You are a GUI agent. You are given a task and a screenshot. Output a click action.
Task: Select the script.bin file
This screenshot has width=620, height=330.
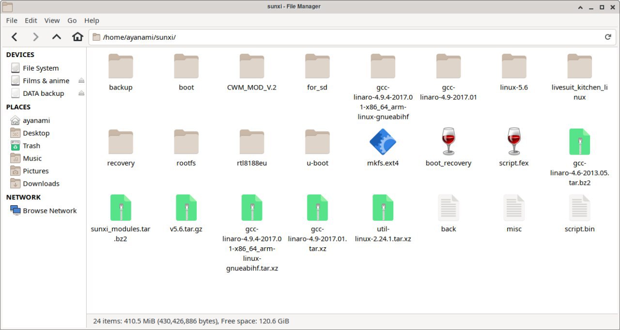click(x=579, y=214)
